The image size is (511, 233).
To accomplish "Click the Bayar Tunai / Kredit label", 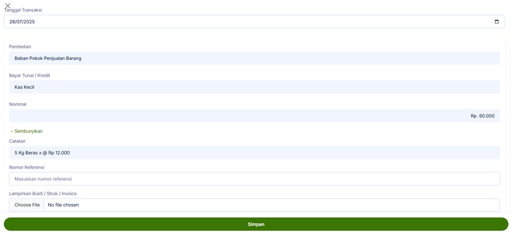I will click(x=29, y=76).
